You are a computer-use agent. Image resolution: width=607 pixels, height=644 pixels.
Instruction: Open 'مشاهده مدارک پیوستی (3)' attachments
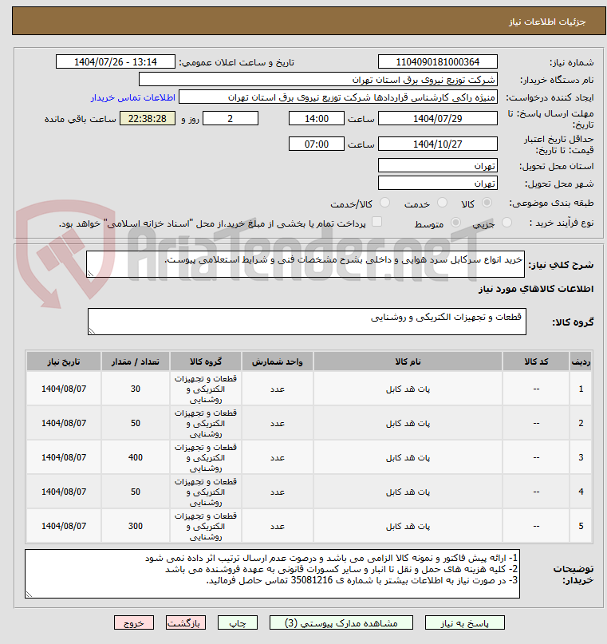point(341,623)
